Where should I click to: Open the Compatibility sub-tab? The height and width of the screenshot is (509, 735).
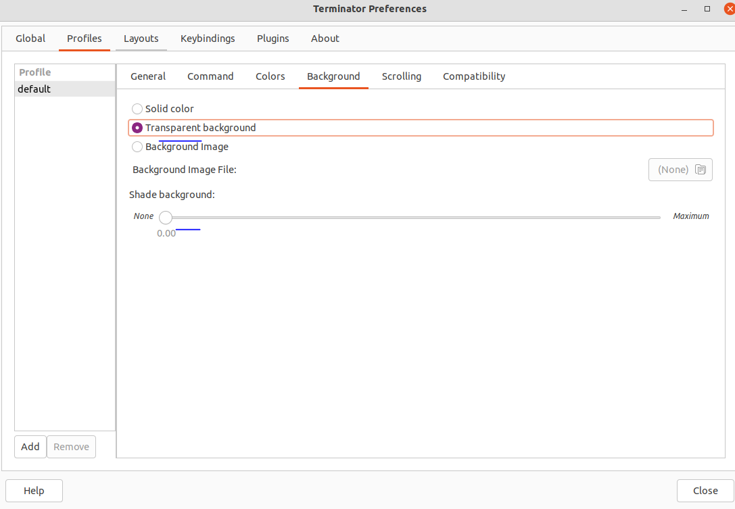(474, 76)
